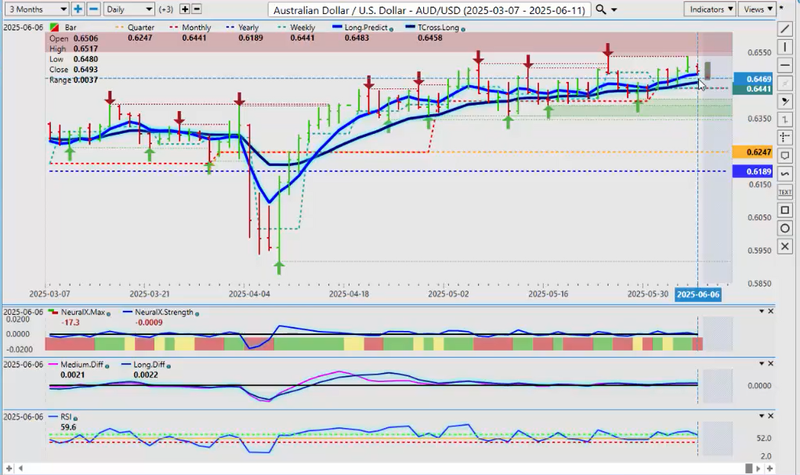The width and height of the screenshot is (800, 475).
Task: Select the freehand curve tool
Action: [x=784, y=174]
